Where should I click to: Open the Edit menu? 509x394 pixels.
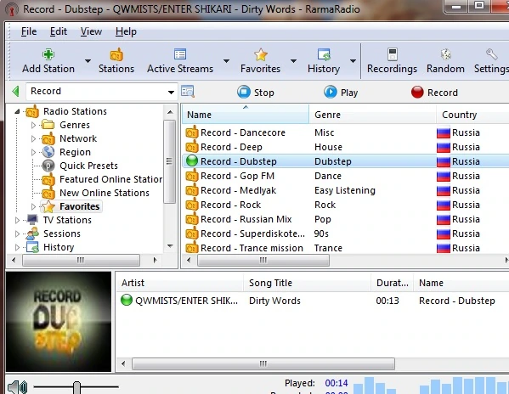[x=59, y=31]
